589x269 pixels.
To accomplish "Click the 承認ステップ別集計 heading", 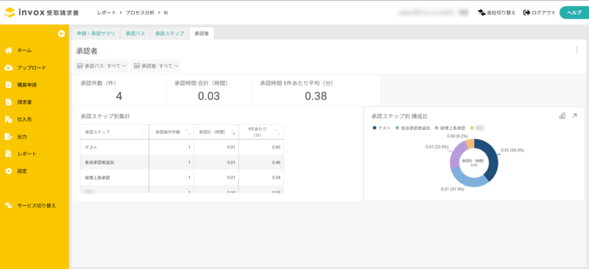I will coord(105,116).
